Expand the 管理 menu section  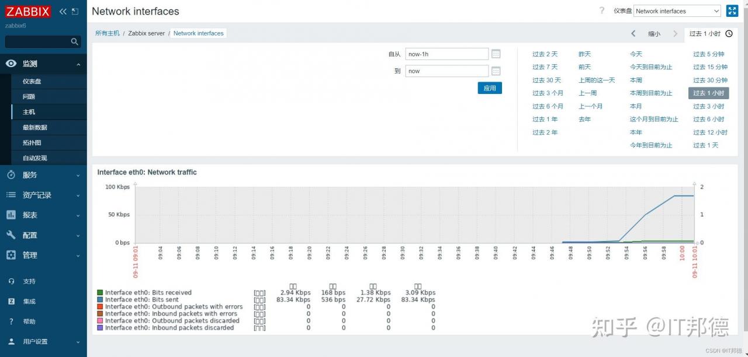click(x=78, y=256)
